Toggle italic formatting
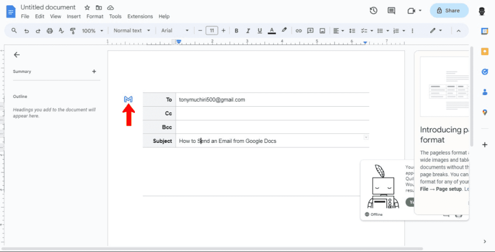 [x=248, y=30]
